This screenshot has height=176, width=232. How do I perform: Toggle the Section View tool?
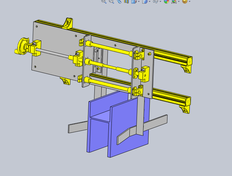126,1
